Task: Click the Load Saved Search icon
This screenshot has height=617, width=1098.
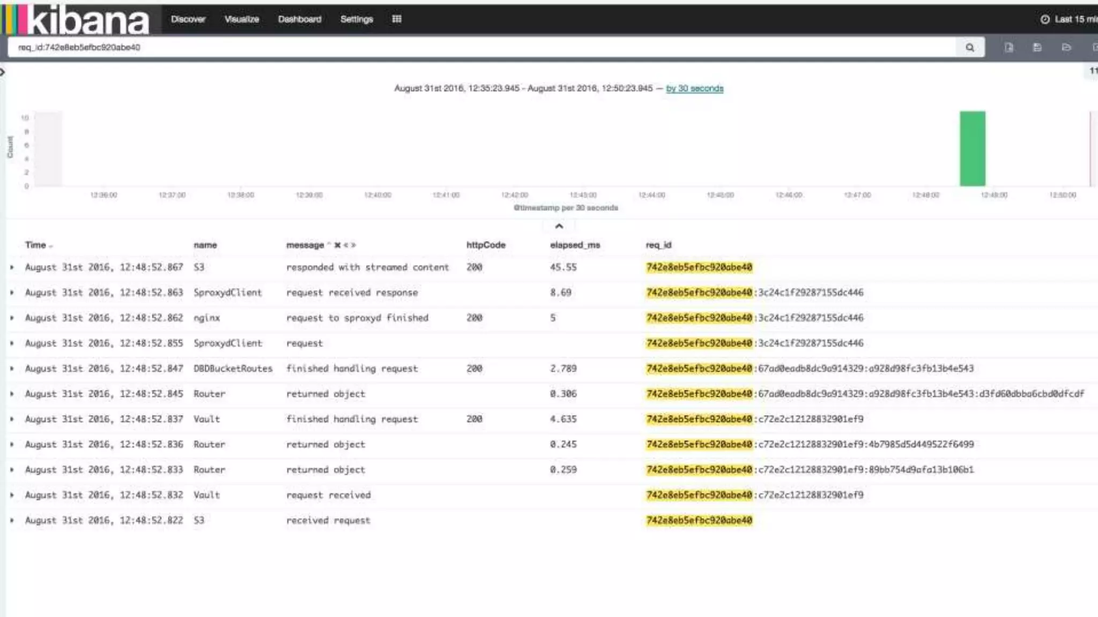Action: (x=1066, y=48)
